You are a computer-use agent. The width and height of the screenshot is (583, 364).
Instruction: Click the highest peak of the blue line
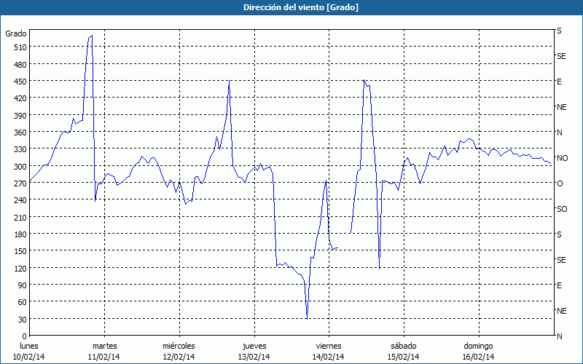tap(91, 36)
